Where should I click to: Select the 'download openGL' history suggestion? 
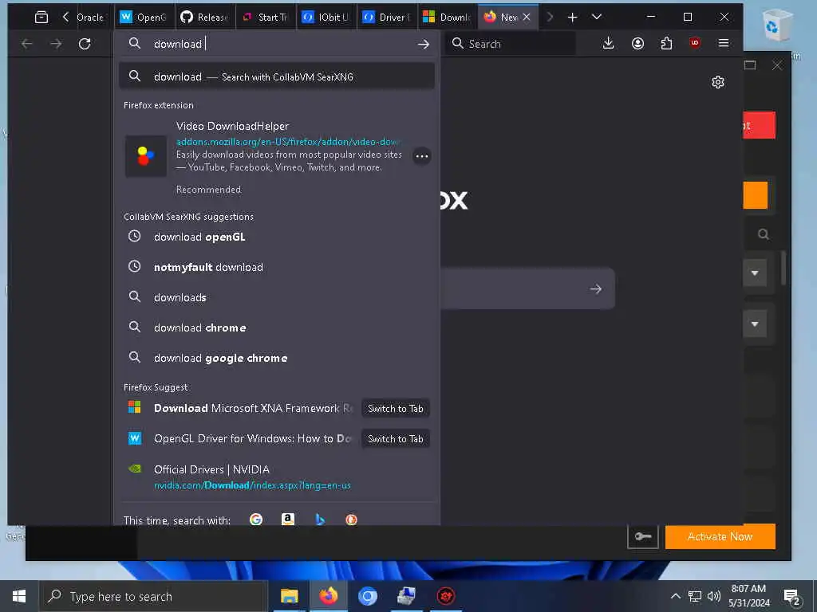tap(277, 237)
